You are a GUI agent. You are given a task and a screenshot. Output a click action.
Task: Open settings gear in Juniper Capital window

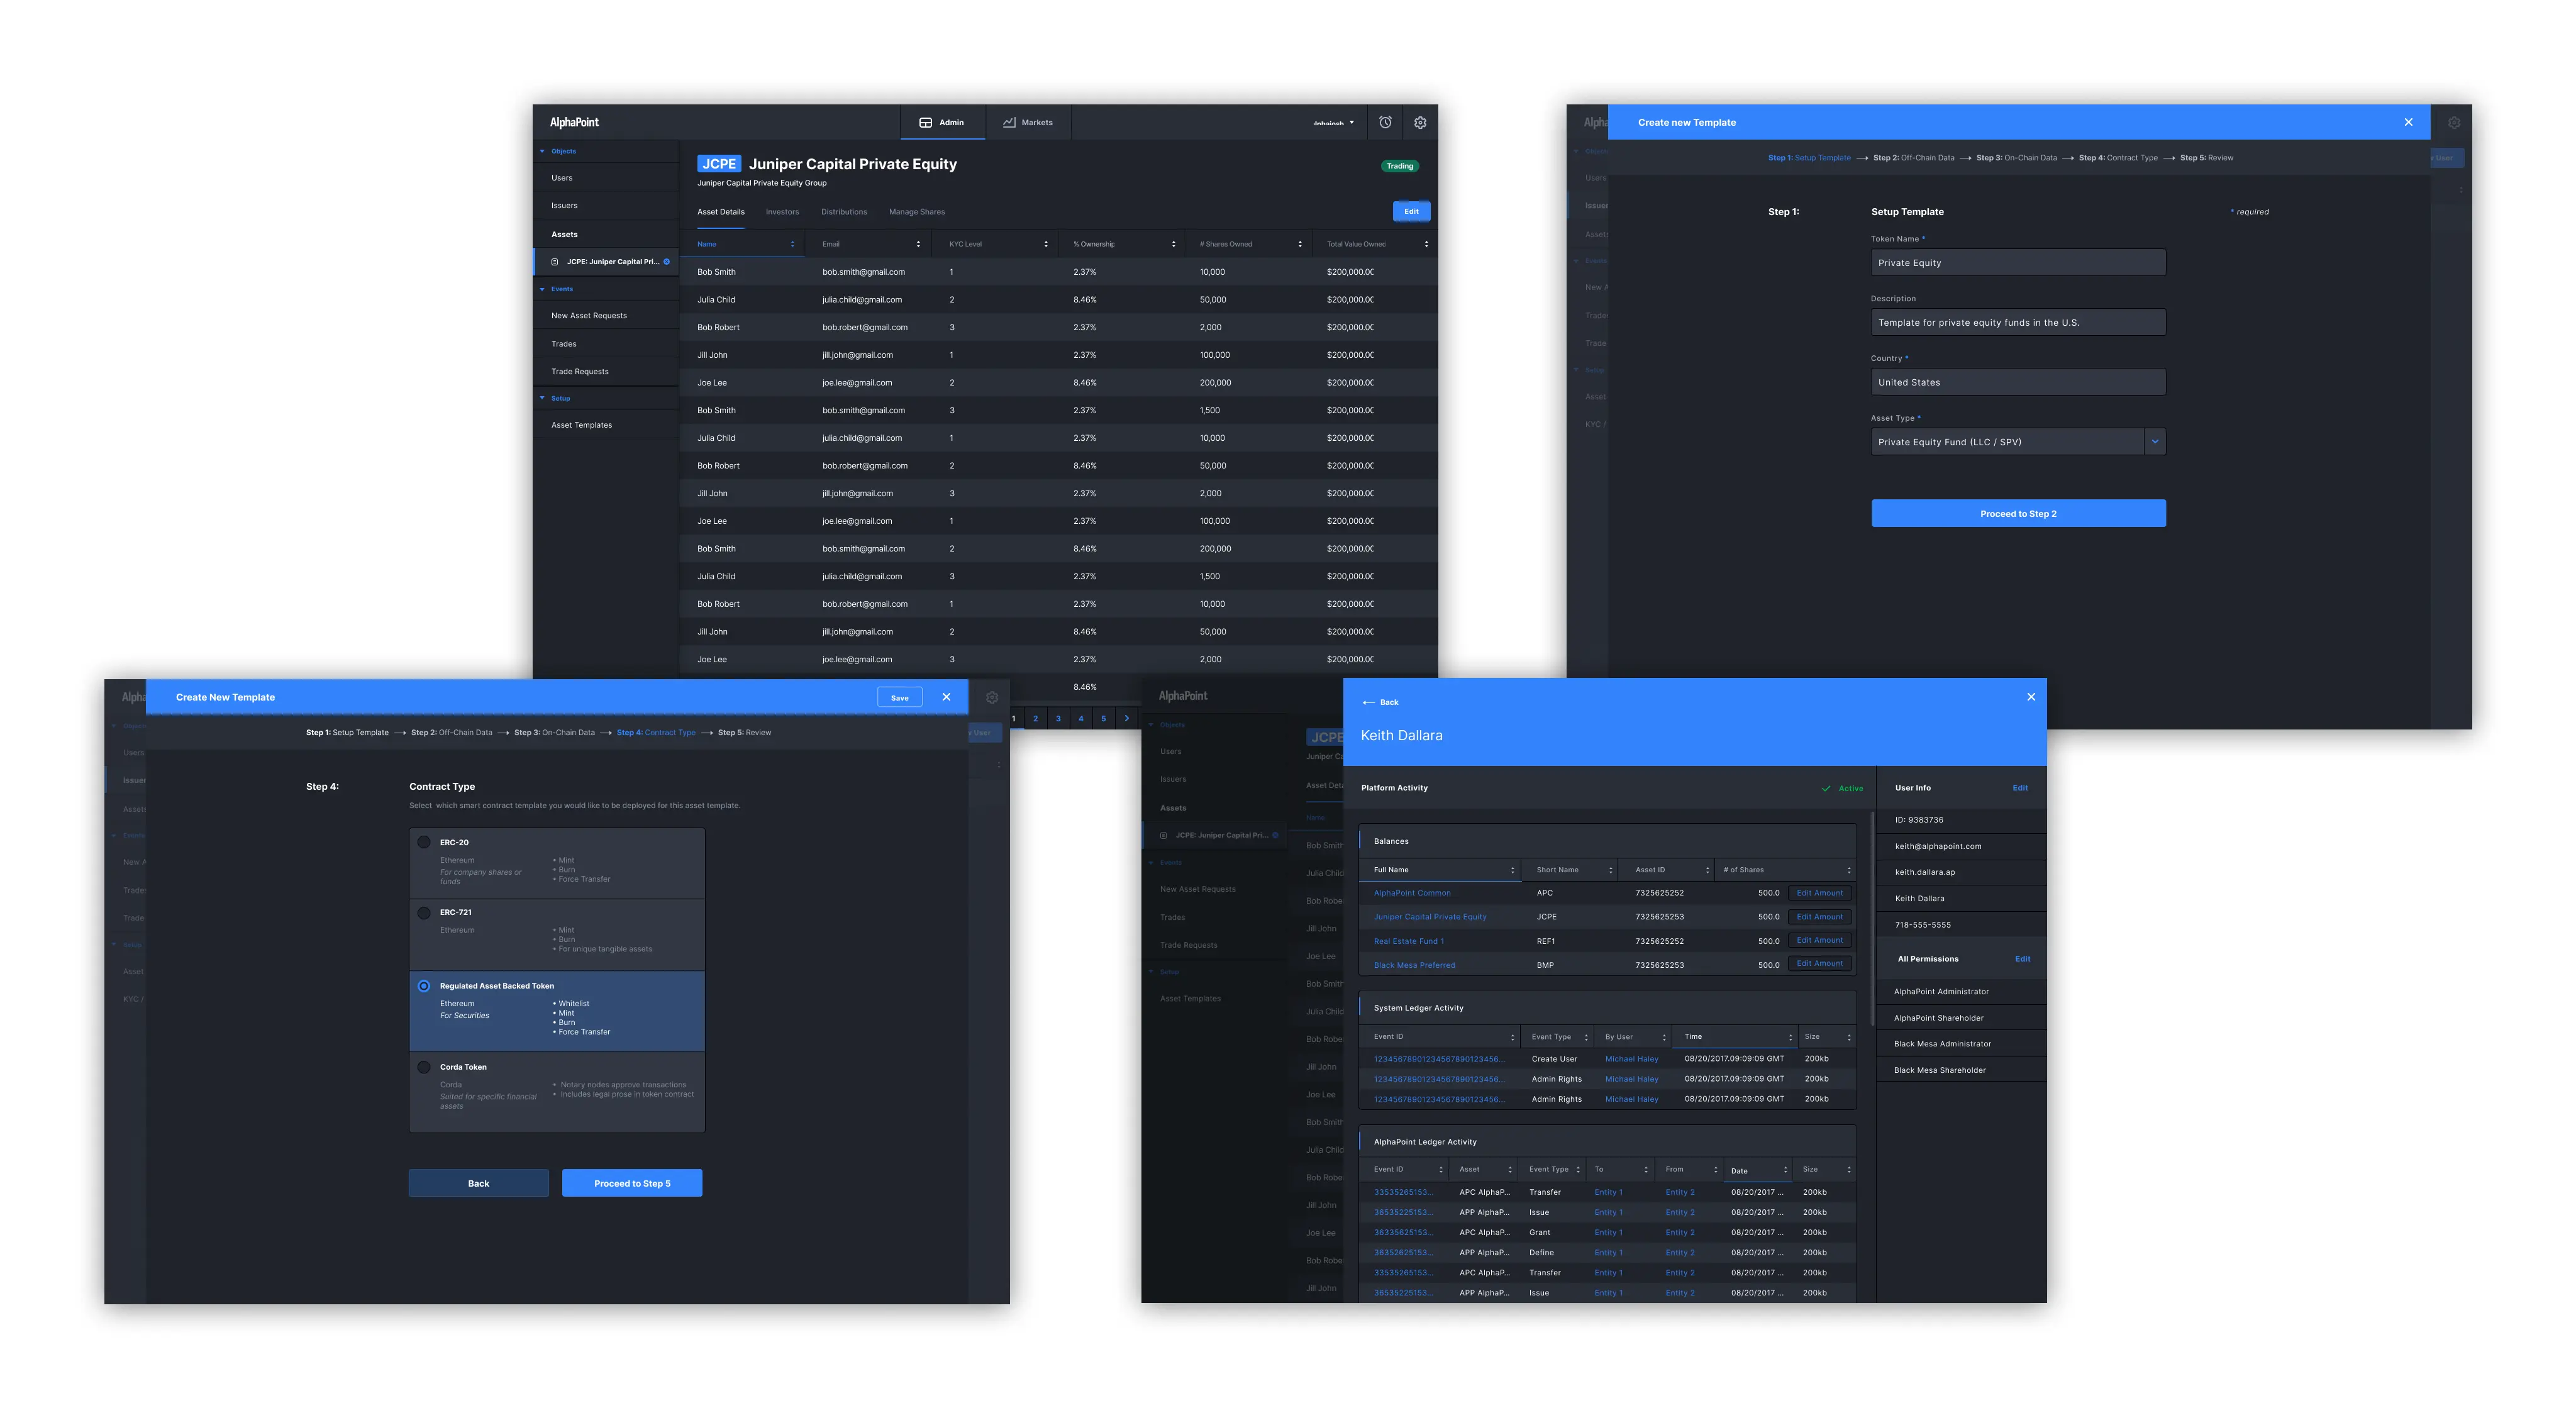click(1420, 122)
